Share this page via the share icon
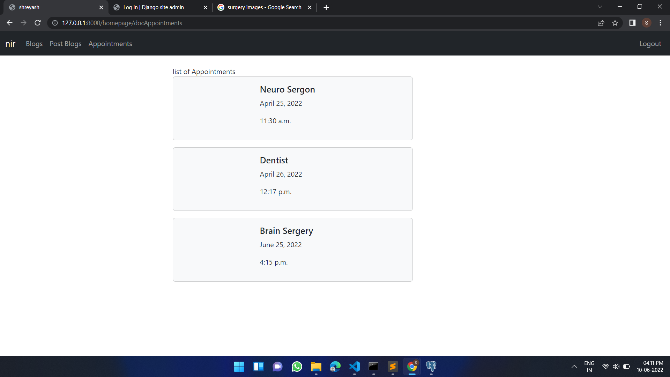Viewport: 670px width, 377px height. click(601, 23)
